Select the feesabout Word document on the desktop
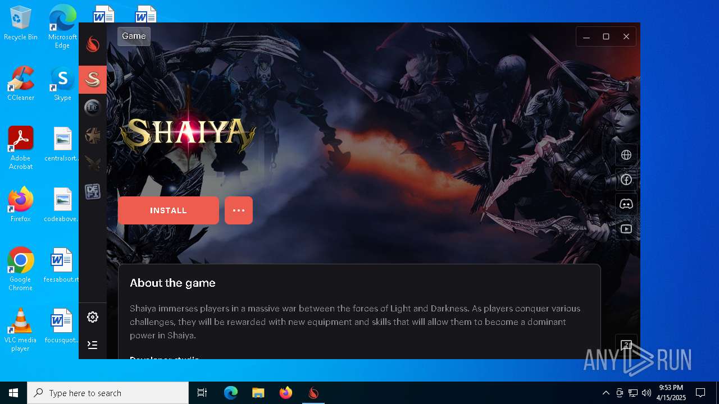 point(62,265)
